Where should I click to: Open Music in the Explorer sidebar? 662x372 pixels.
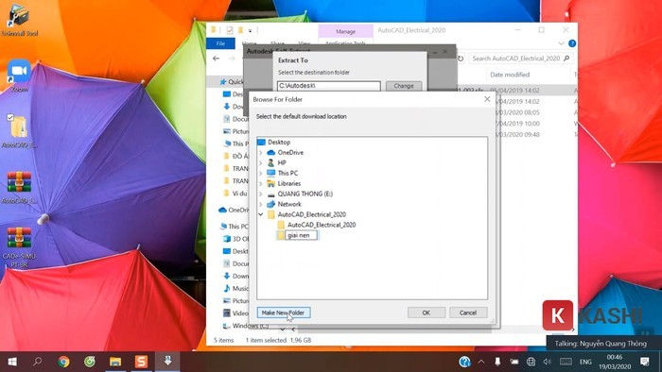(x=235, y=288)
